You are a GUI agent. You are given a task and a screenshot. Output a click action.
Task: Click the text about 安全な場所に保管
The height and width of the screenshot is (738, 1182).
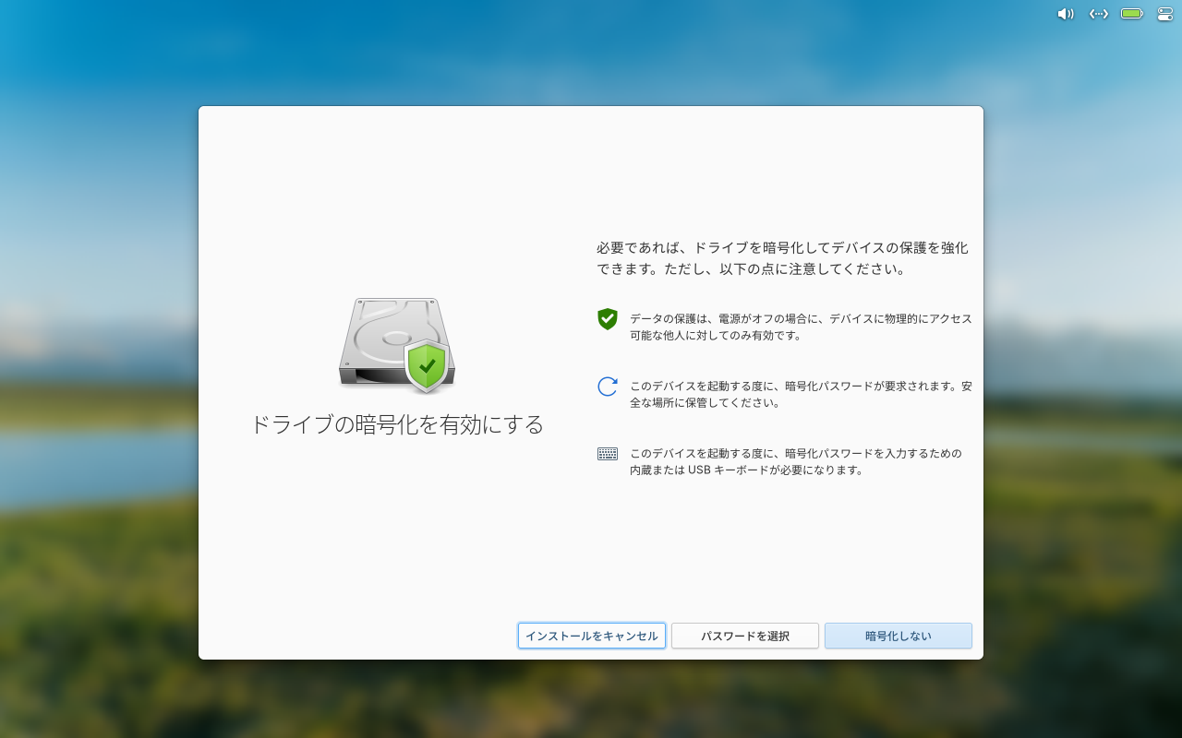(801, 395)
